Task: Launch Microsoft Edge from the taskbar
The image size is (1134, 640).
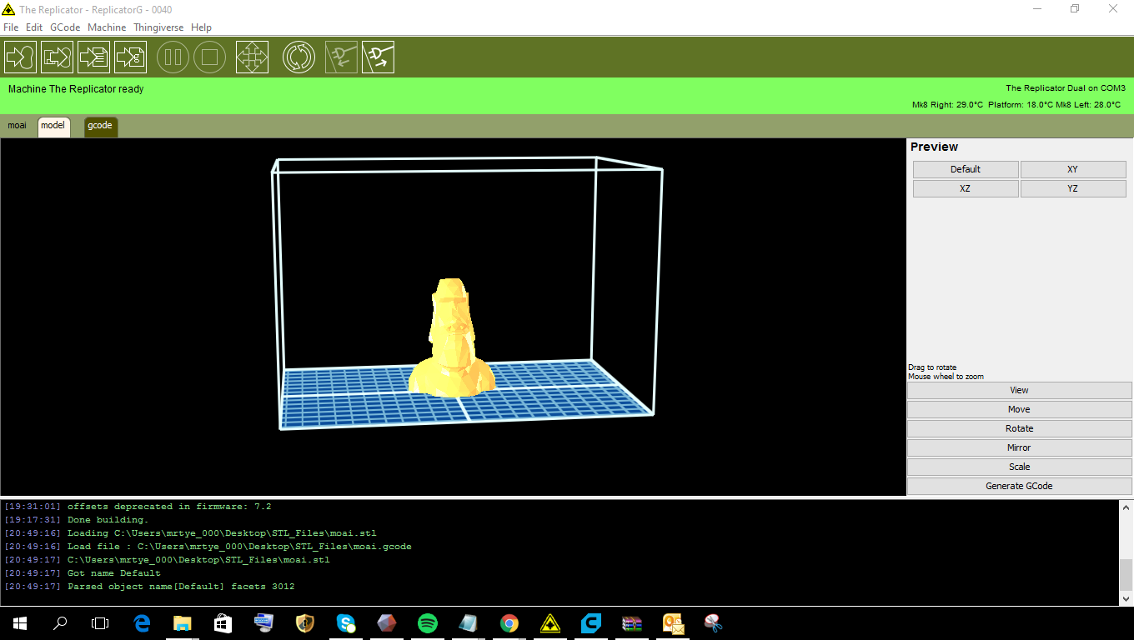Action: 142,623
